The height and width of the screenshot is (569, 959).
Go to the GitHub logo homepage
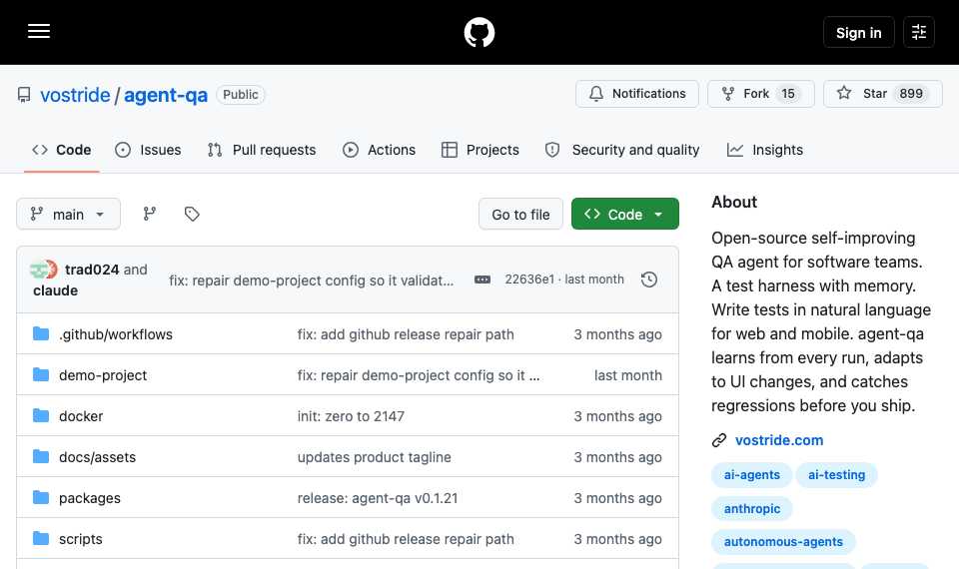[x=479, y=32]
